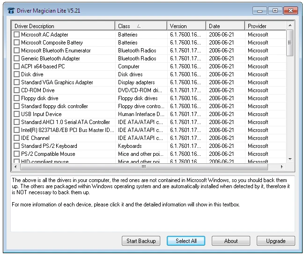Screen dimensions: 305x256
Task: Select the 'Microsoft AC Adapter' row text
Action: [x=45, y=35]
